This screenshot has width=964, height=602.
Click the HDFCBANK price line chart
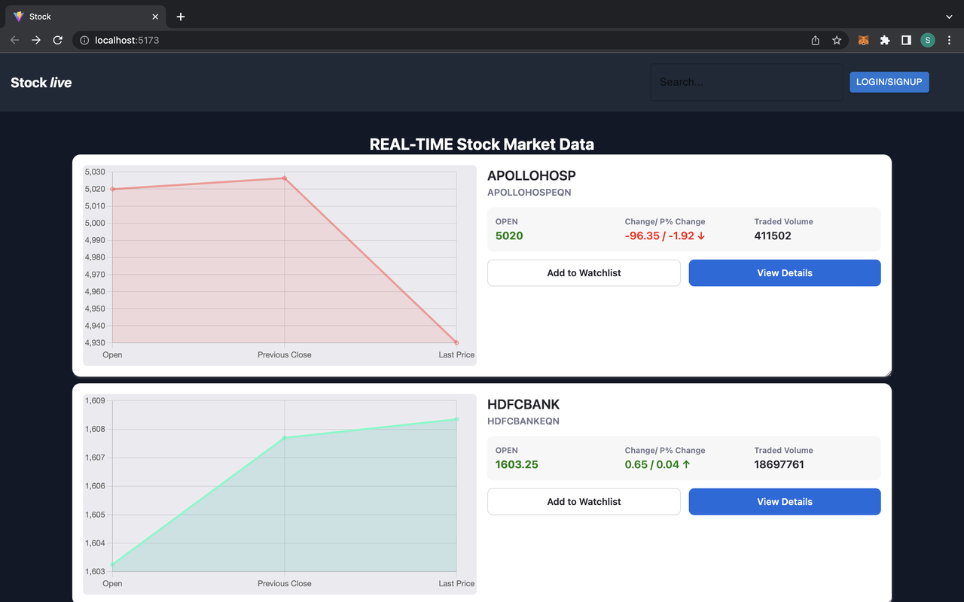coord(279,494)
